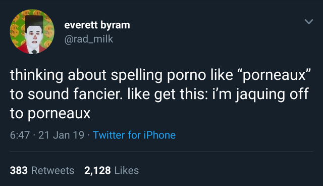Tap the Twitter for iPhone source link

[134, 135]
